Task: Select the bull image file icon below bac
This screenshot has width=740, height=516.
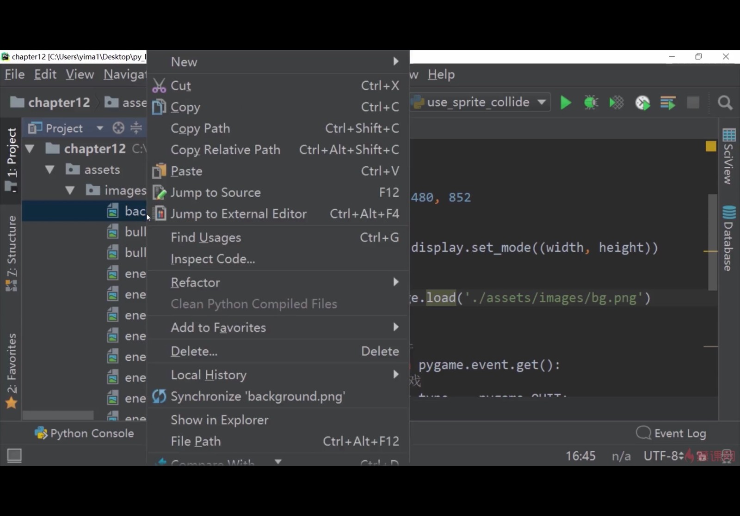Action: click(x=113, y=232)
